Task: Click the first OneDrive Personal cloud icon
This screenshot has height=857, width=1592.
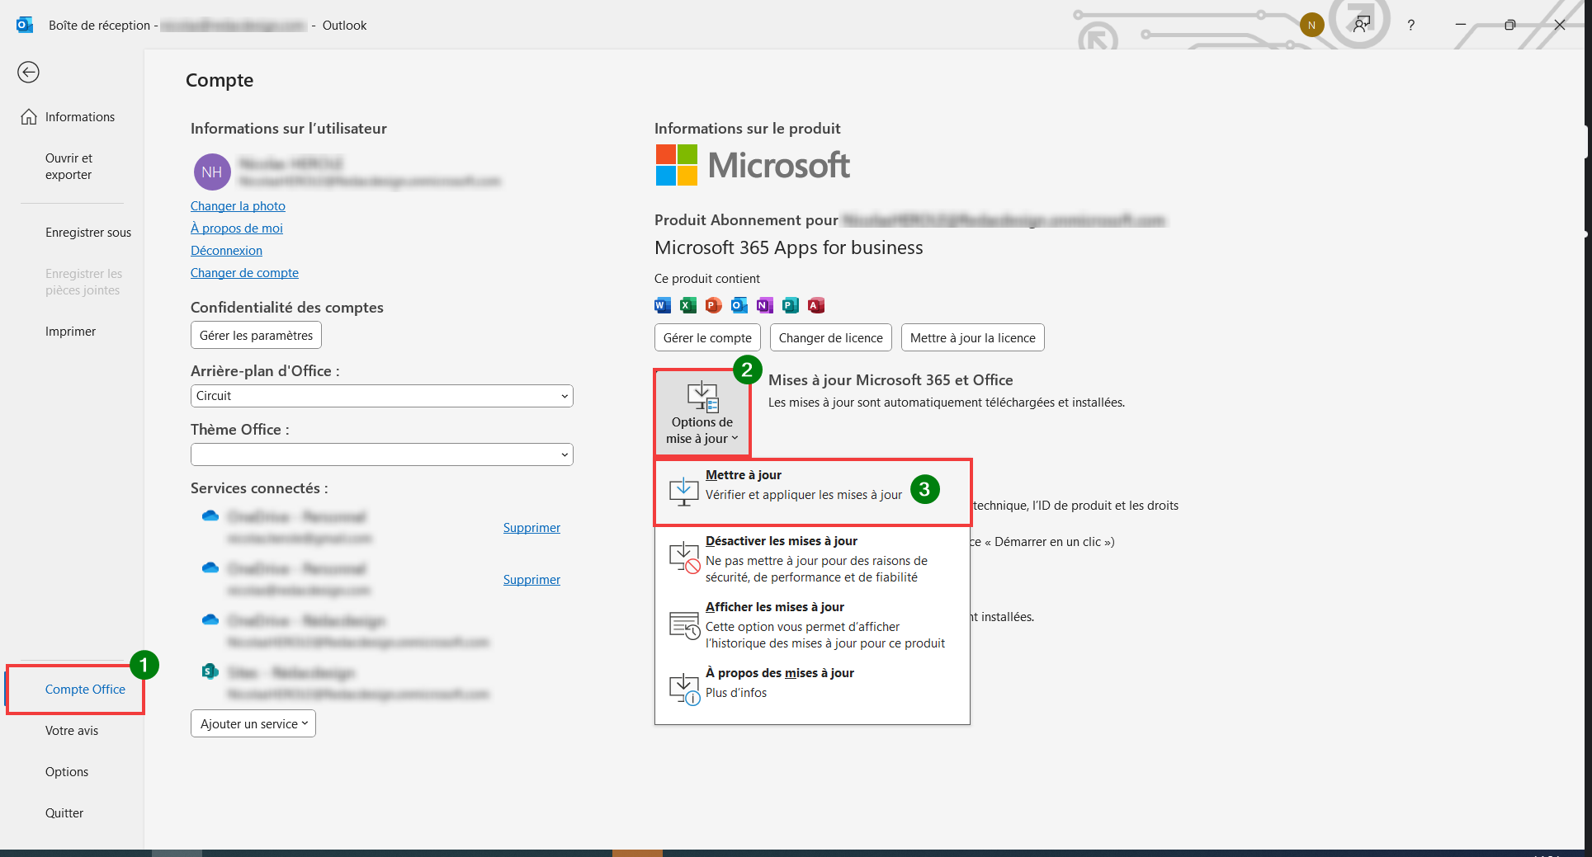Action: (210, 516)
